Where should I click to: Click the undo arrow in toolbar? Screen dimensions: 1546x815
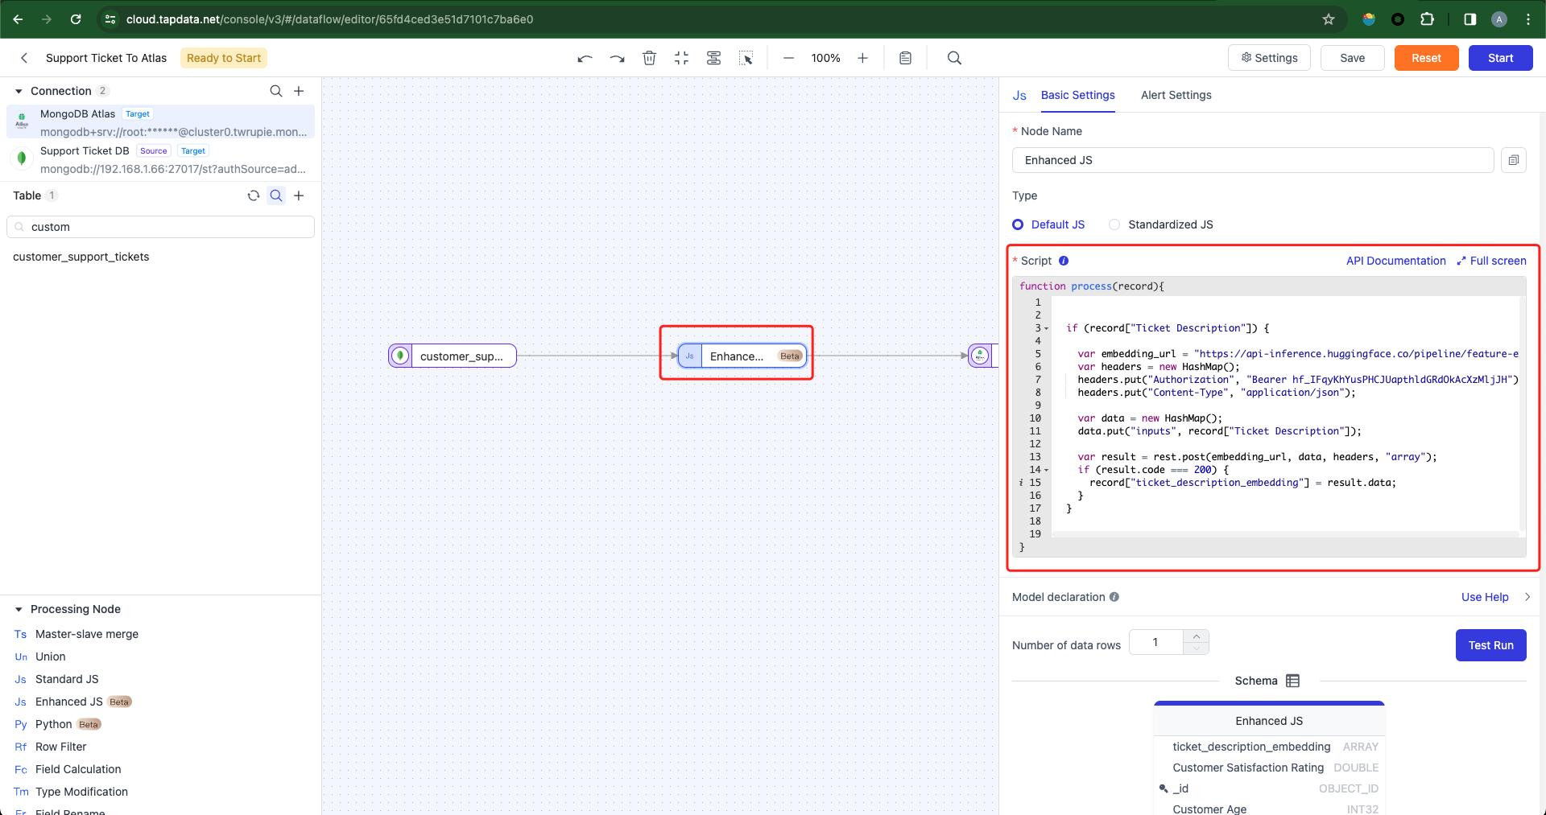click(x=585, y=58)
